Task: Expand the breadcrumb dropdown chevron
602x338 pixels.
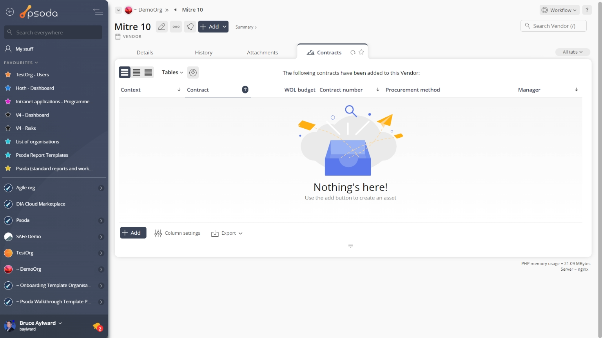Action: click(x=118, y=10)
